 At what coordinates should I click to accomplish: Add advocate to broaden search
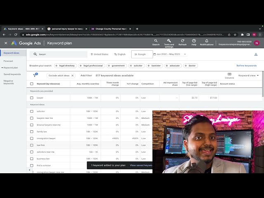pos(173,66)
